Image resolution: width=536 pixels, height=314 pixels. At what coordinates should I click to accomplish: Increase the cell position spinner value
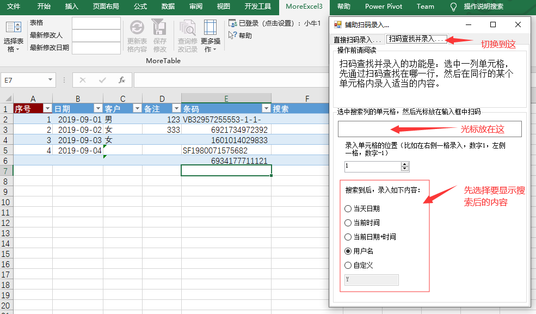404,164
